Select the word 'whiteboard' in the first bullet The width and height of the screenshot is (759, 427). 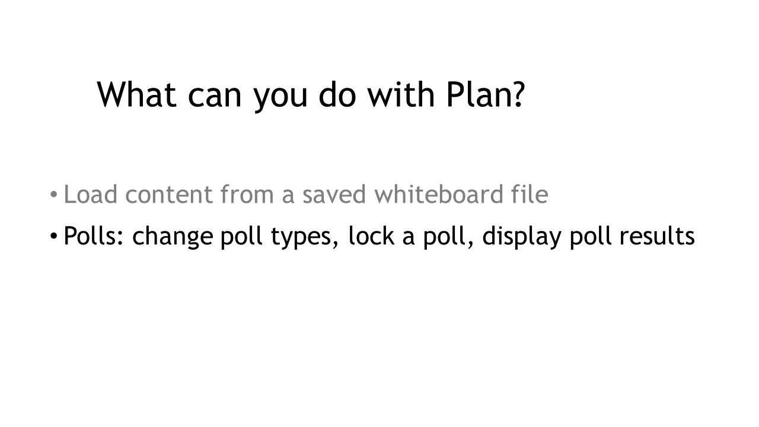(446, 194)
